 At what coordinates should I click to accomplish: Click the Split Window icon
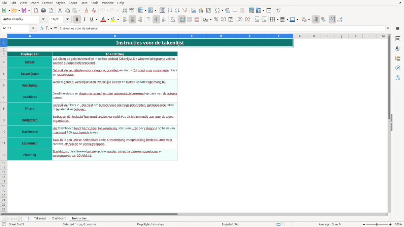pos(269,10)
